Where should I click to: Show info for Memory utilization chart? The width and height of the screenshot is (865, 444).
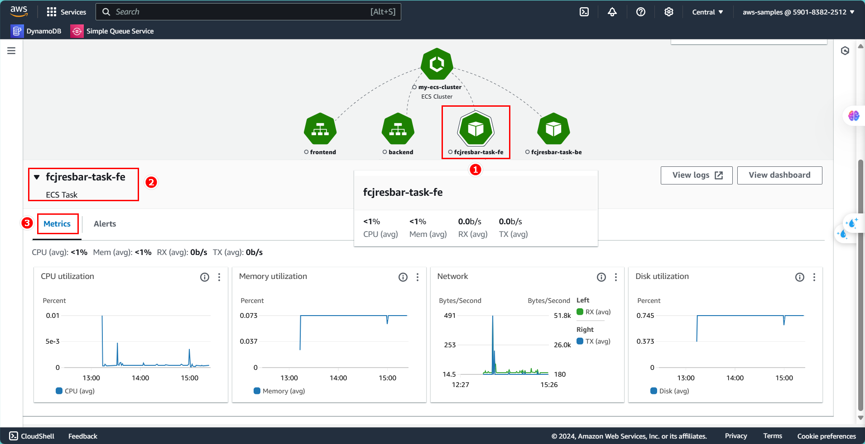tap(403, 277)
